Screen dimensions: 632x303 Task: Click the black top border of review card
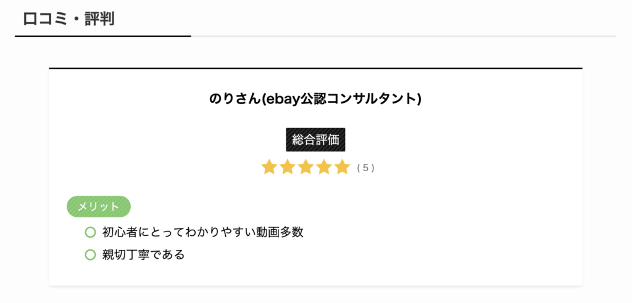315,68
